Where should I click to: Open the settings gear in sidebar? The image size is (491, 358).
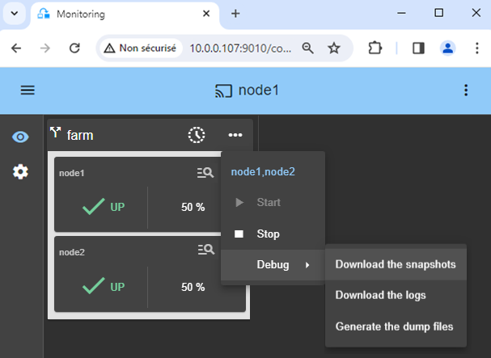[20, 171]
